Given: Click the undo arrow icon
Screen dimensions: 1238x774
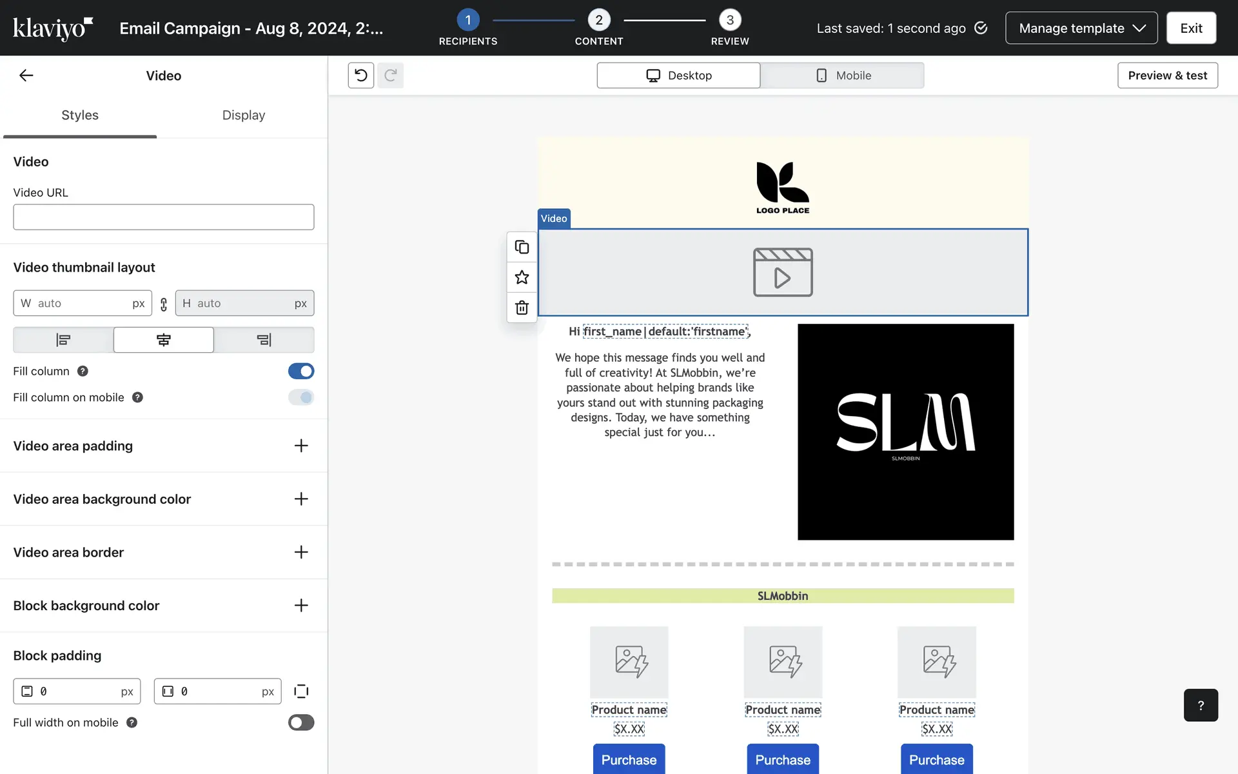Looking at the screenshot, I should pyautogui.click(x=361, y=75).
